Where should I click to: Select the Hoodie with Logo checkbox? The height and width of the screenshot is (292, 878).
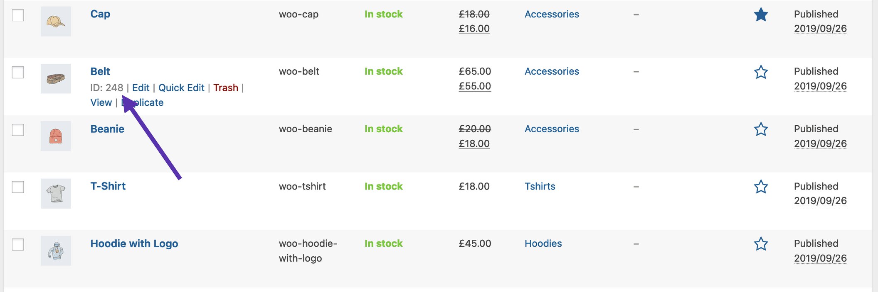[18, 244]
